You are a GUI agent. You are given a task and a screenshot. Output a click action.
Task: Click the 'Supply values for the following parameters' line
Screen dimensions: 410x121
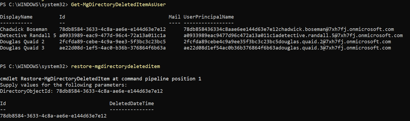(x=63, y=85)
